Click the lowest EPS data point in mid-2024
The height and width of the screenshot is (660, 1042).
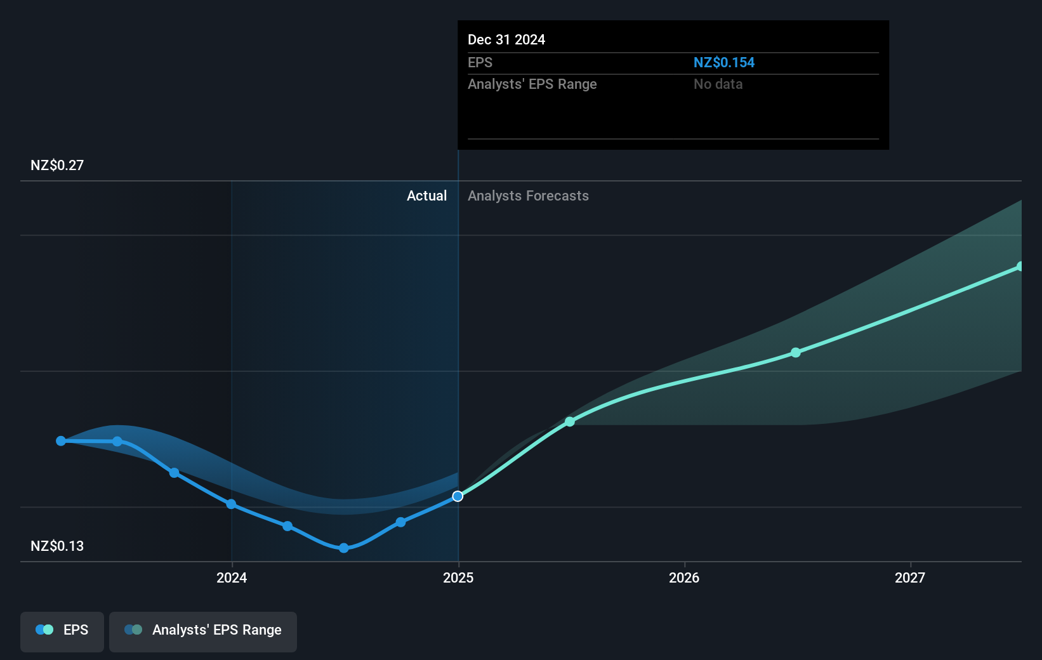344,548
